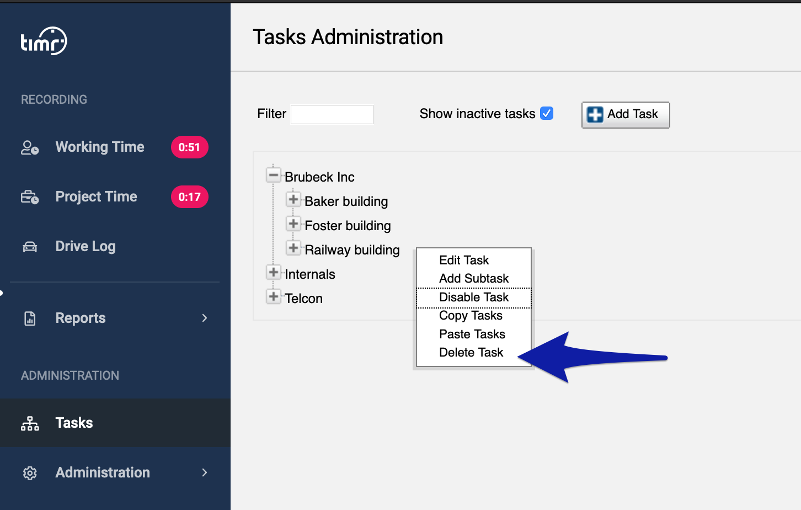Uncheck Show inactive tasks checkbox
801x510 pixels.
[x=547, y=113]
